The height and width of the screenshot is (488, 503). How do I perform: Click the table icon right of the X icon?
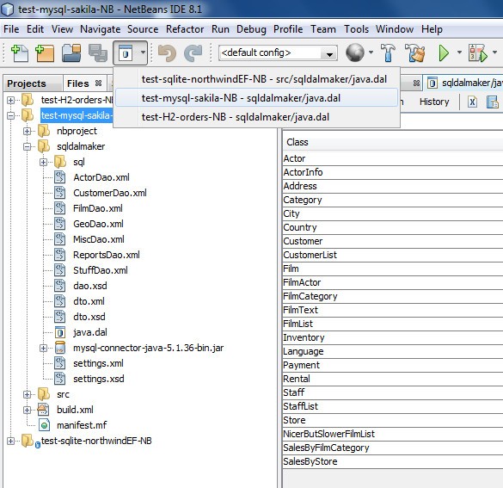pyautogui.click(x=492, y=102)
